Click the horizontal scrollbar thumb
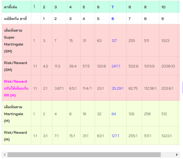Image resolution: width=183 pixels, height=159 pixels. point(84,155)
